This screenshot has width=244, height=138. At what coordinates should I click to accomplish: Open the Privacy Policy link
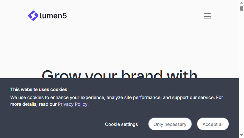click(72, 104)
